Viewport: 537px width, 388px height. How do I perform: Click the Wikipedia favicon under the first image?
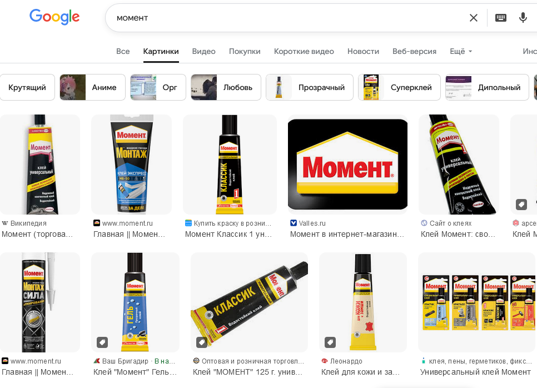pos(5,223)
